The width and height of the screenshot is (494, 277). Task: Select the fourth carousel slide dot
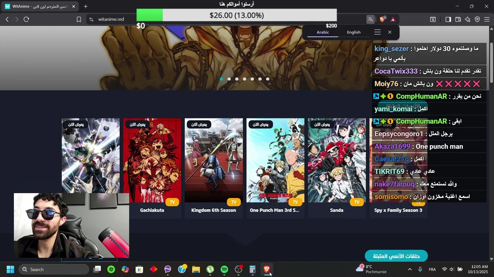click(x=244, y=79)
